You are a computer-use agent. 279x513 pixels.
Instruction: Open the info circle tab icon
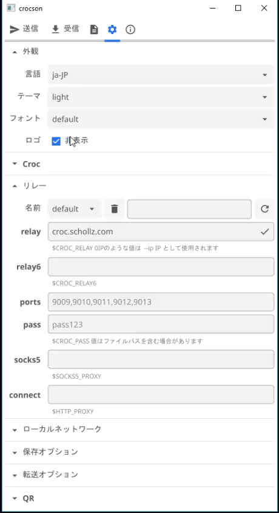(130, 30)
